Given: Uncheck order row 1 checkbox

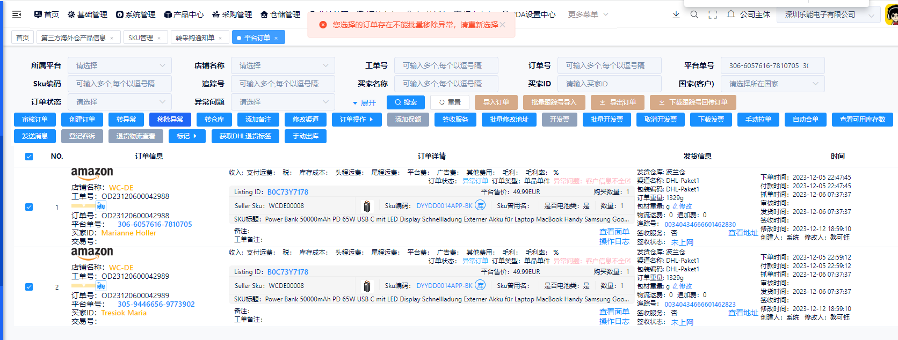Looking at the screenshot, I should pos(29,207).
